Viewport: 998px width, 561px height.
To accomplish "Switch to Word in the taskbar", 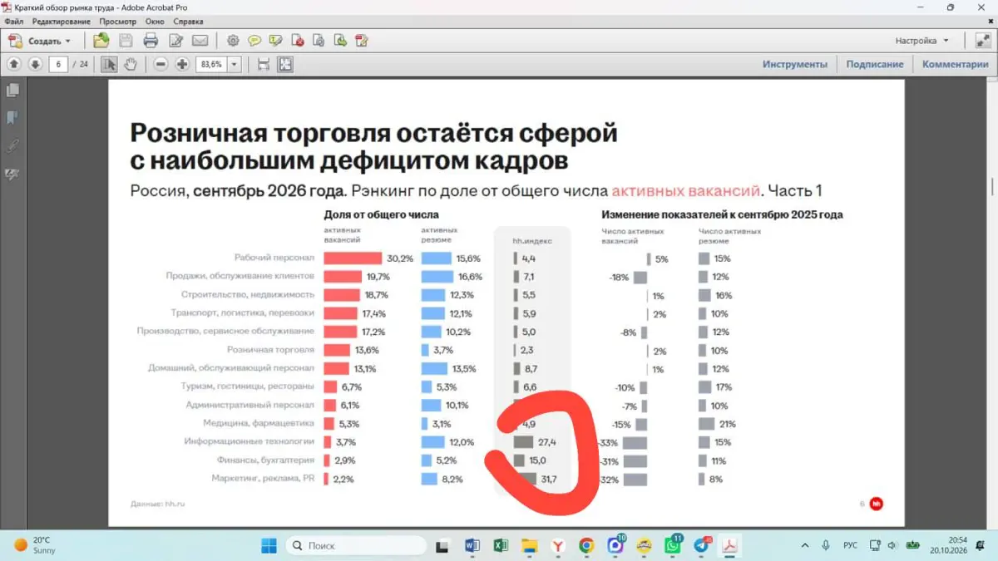I will pyautogui.click(x=472, y=545).
